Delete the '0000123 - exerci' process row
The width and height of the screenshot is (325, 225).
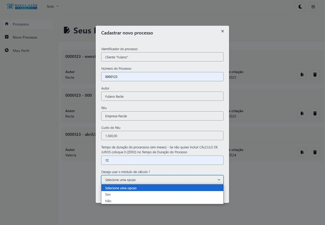315,74
